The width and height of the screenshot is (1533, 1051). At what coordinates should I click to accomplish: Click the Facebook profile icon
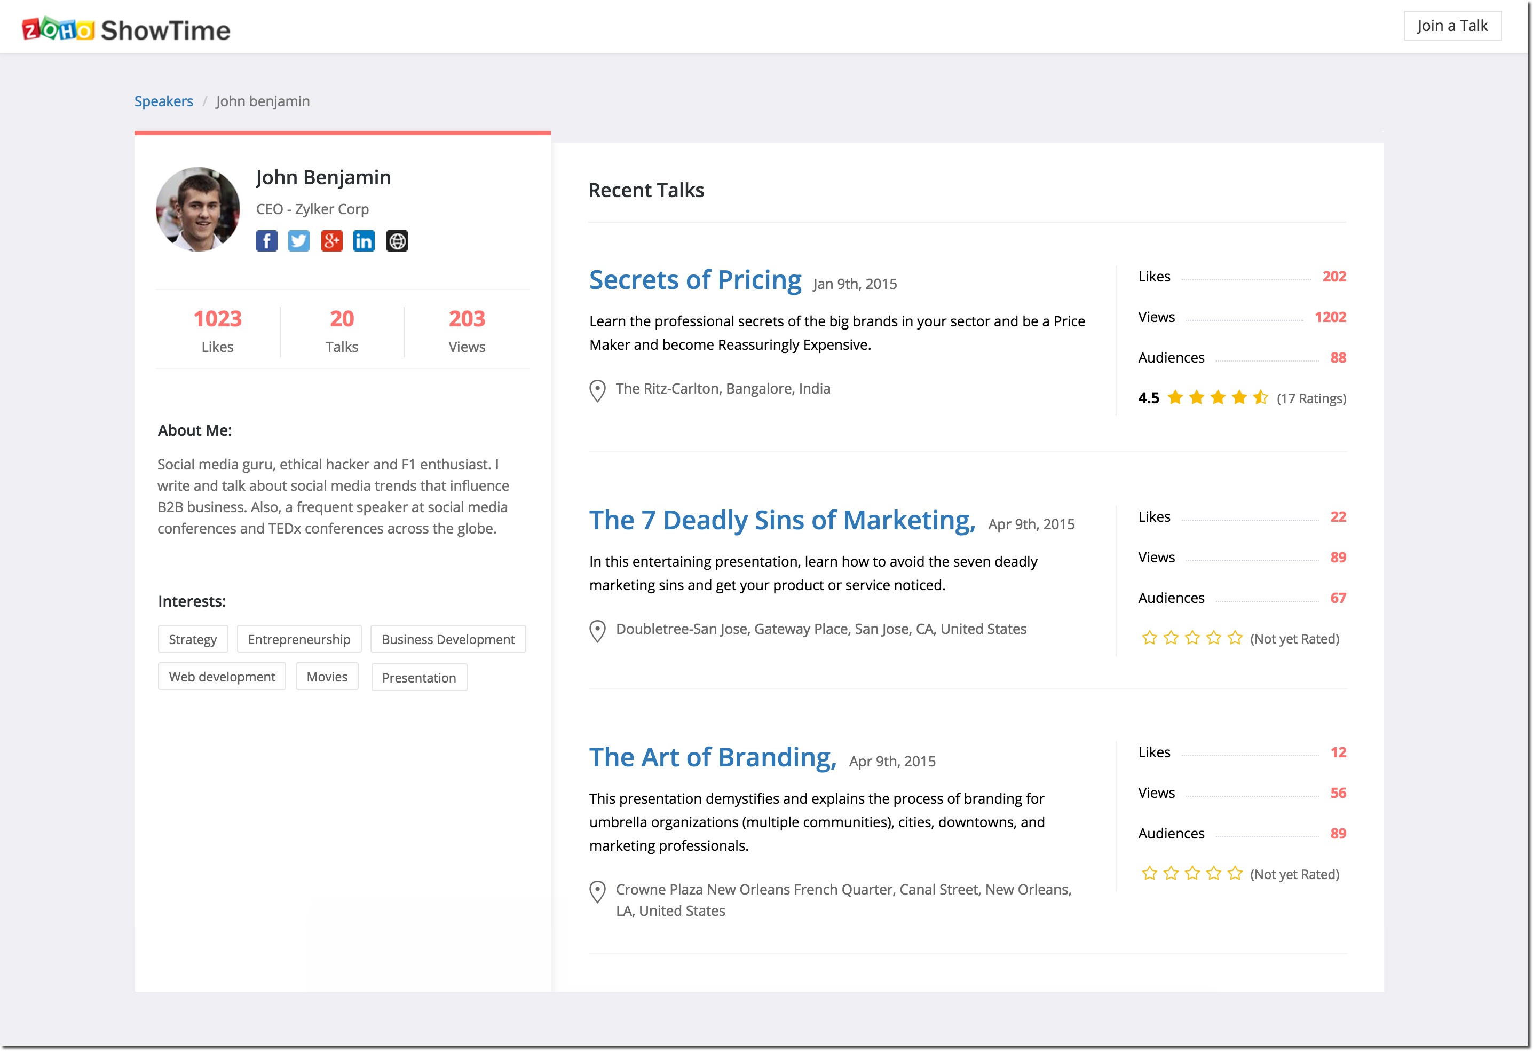(x=266, y=241)
